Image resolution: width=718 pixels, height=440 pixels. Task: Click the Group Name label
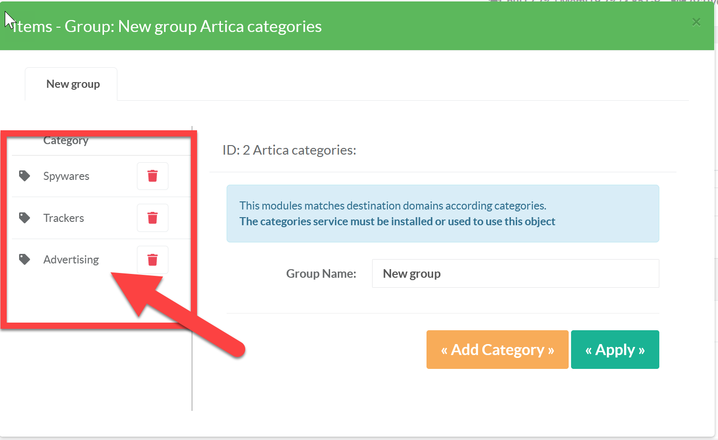tap(321, 273)
